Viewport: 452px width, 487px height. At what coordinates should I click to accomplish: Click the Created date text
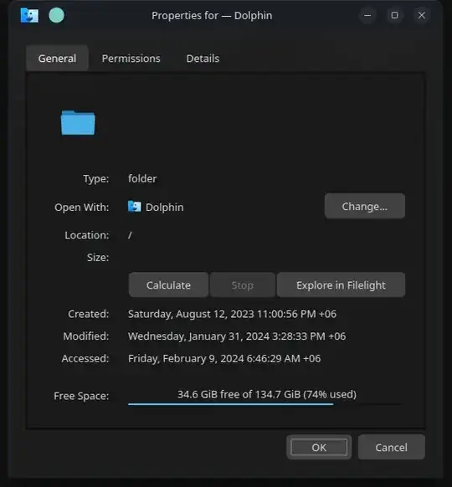[232, 314]
